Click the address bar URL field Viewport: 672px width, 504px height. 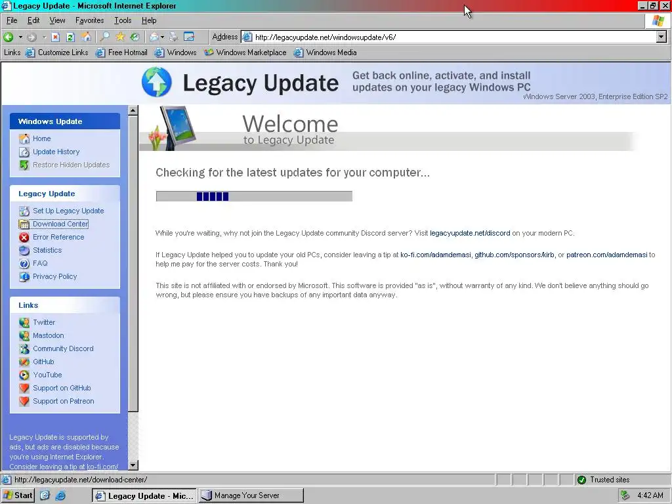[448, 37]
